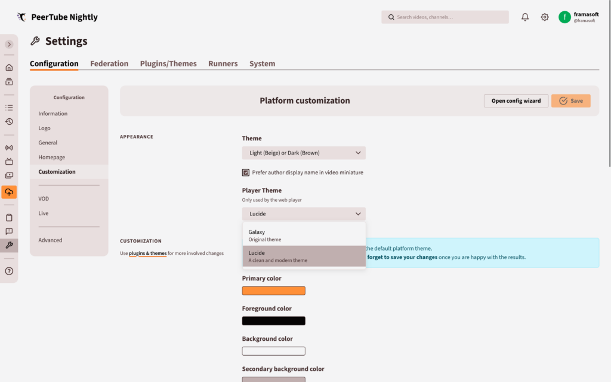The image size is (611, 382).
Task: Toggle prefer author display name in video miniature
Action: 245,172
